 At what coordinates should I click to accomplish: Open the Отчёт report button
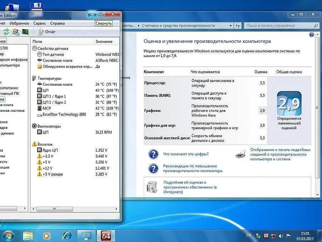pyautogui.click(x=47, y=32)
